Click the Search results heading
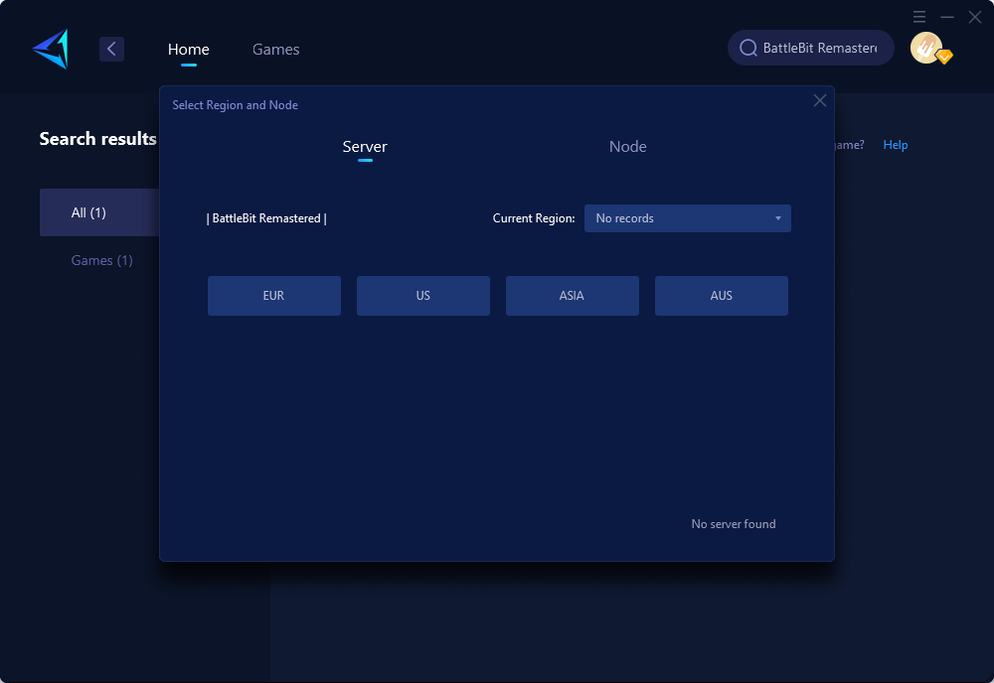994x683 pixels. click(98, 139)
